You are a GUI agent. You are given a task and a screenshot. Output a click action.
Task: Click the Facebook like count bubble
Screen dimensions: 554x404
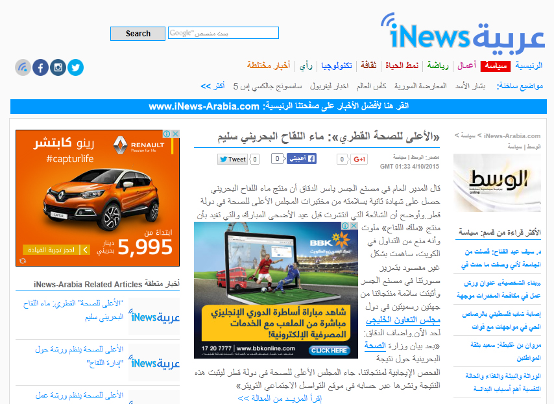(278, 159)
